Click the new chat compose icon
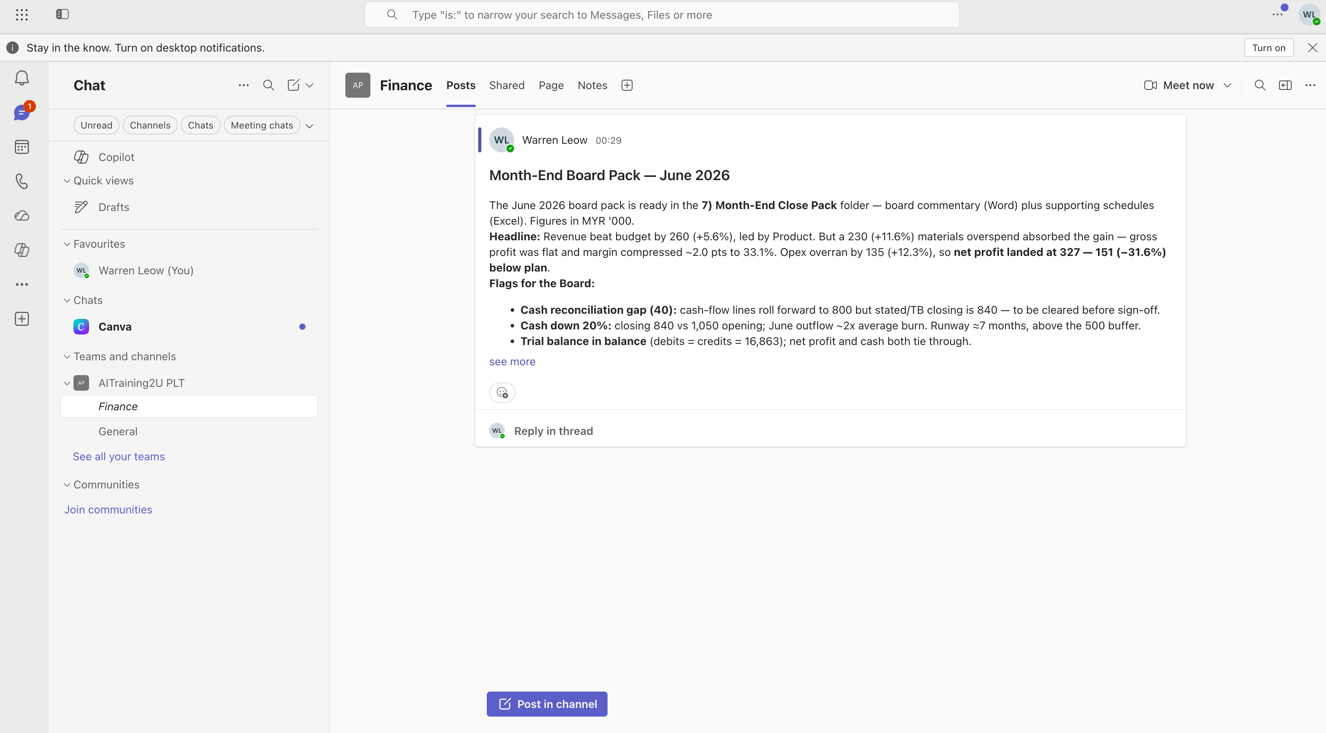Image resolution: width=1326 pixels, height=733 pixels. click(293, 85)
